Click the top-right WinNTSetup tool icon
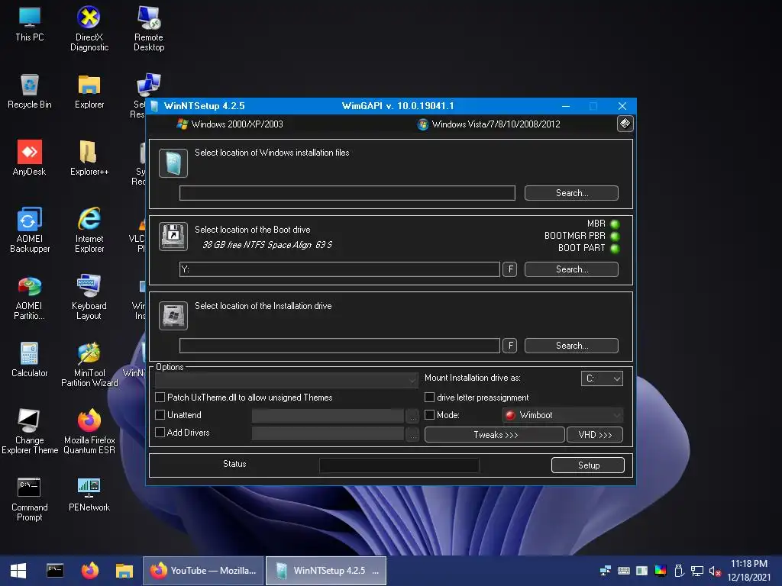Image resolution: width=782 pixels, height=586 pixels. 625,123
